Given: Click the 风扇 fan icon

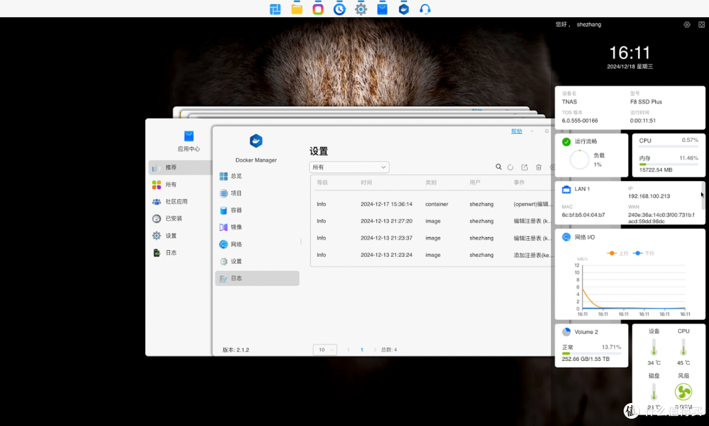Looking at the screenshot, I should coord(683,392).
